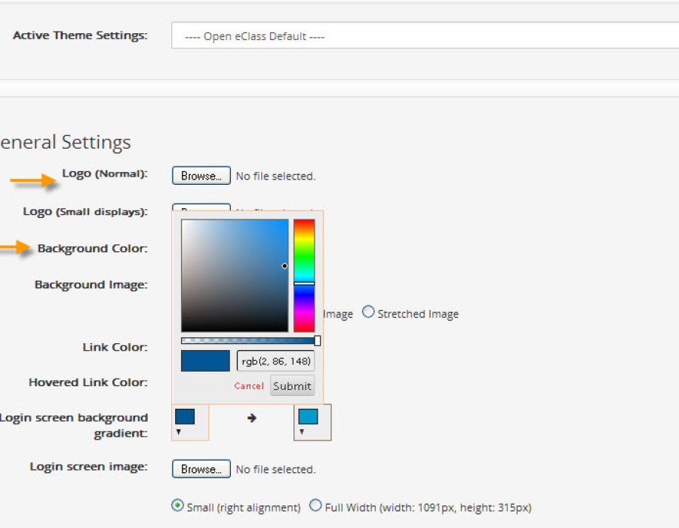Click Browse for Login screen image
Image resolution: width=679 pixels, height=528 pixels.
point(201,468)
